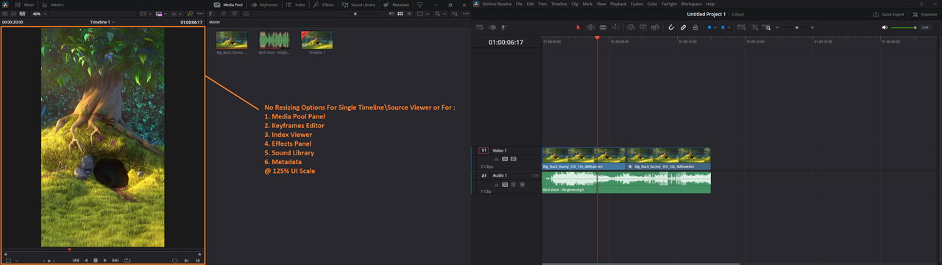Open the File menu

coord(519,4)
